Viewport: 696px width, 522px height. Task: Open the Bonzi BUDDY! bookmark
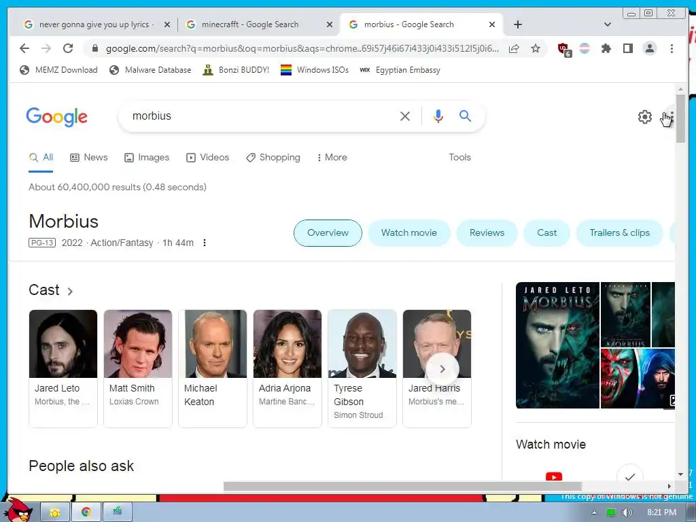pyautogui.click(x=236, y=70)
